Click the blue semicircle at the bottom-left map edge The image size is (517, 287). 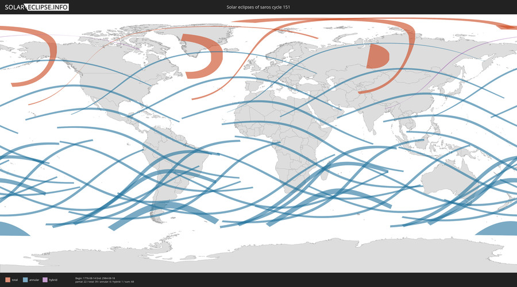tap(11, 229)
